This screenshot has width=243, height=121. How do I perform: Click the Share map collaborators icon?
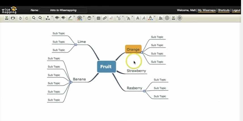point(161,18)
